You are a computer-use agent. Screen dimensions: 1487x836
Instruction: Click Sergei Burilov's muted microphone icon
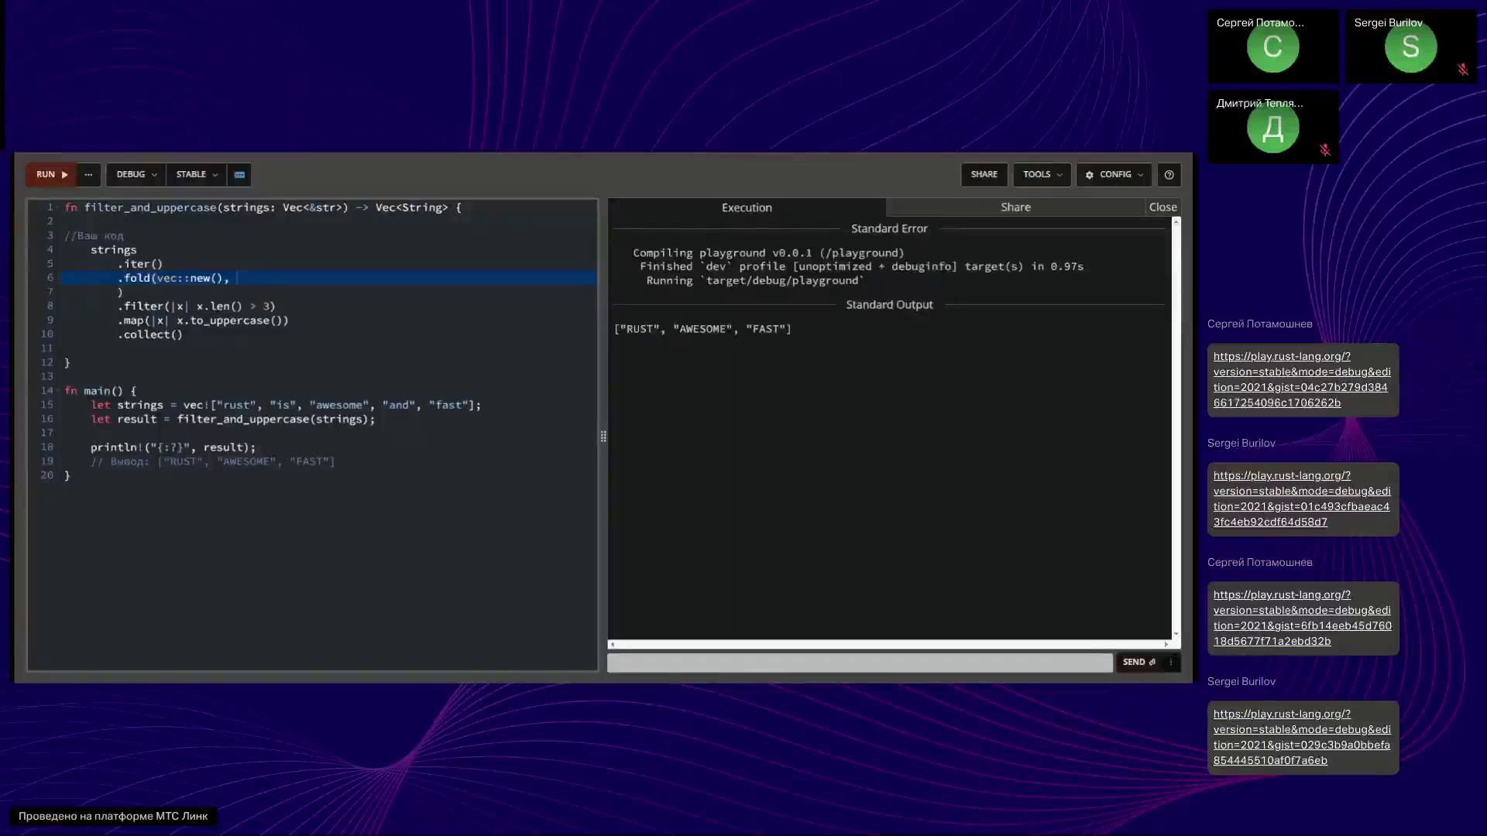point(1462,70)
